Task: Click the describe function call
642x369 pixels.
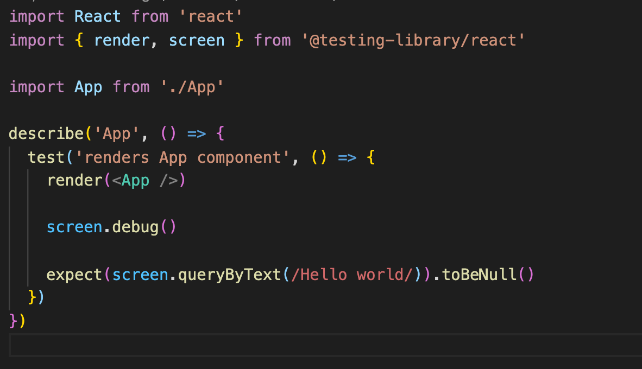Action: coord(46,133)
